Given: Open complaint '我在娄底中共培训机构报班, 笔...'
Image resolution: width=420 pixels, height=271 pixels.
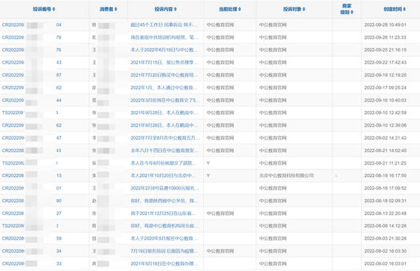Looking at the screenshot, I should 165,37.
